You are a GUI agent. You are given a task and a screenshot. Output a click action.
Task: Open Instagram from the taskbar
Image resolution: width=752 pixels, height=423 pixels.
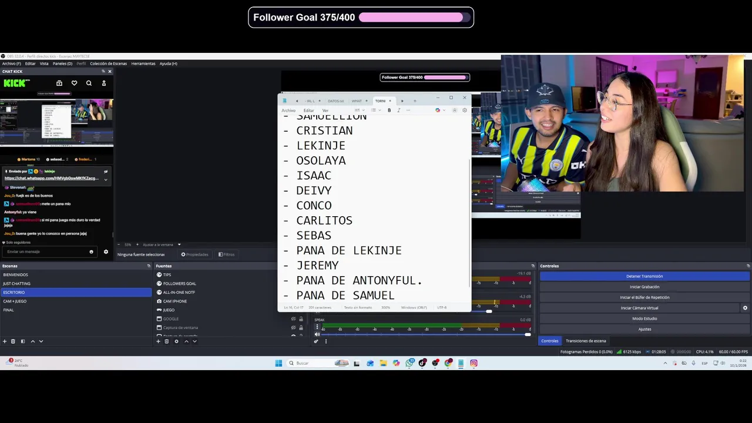tap(474, 363)
